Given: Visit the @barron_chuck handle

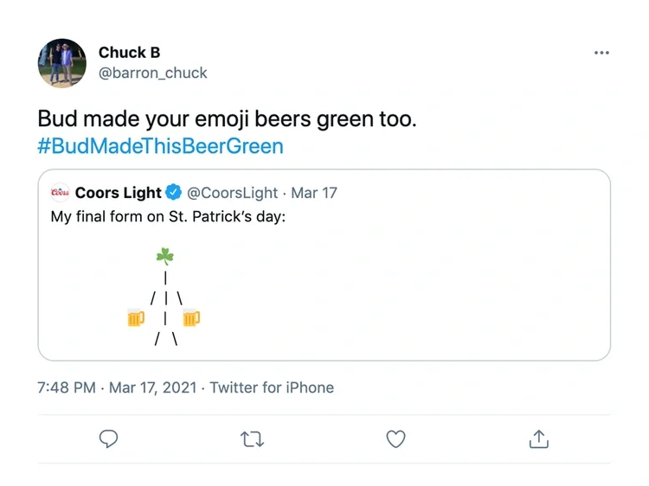Looking at the screenshot, I should pyautogui.click(x=152, y=73).
